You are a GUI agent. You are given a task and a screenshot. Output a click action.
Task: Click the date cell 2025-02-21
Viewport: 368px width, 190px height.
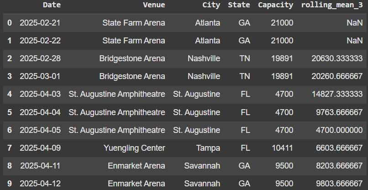[x=40, y=22]
